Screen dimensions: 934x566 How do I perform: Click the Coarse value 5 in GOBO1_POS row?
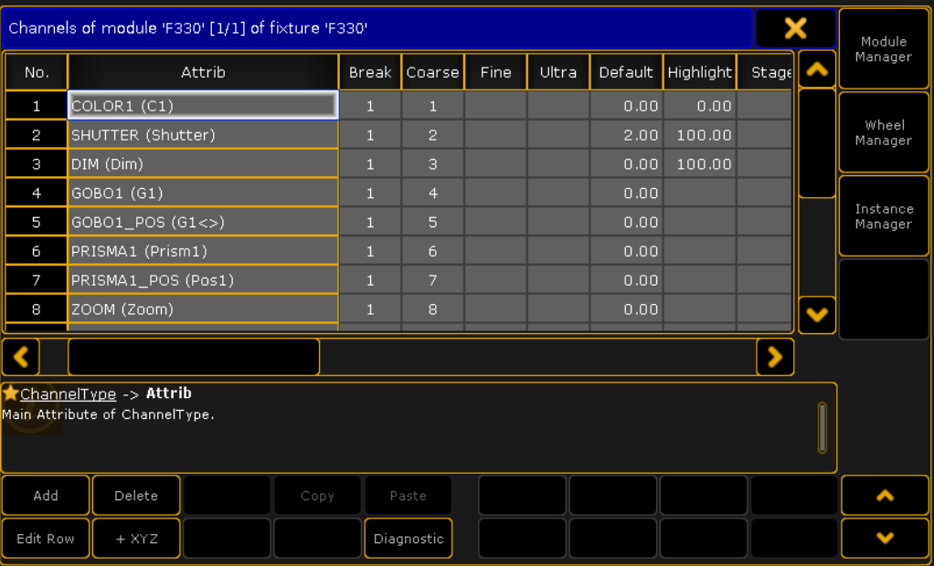[432, 222]
